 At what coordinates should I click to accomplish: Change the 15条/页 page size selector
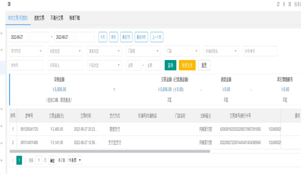click(74, 160)
